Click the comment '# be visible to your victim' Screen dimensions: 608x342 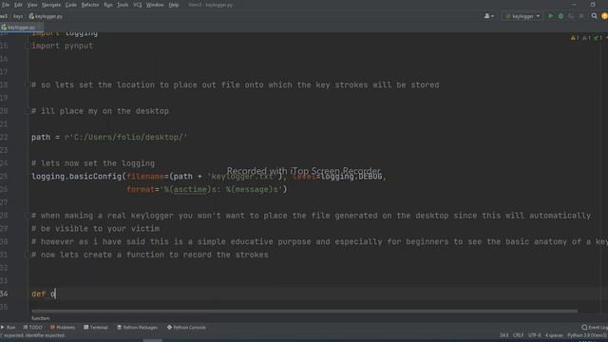tap(95, 229)
